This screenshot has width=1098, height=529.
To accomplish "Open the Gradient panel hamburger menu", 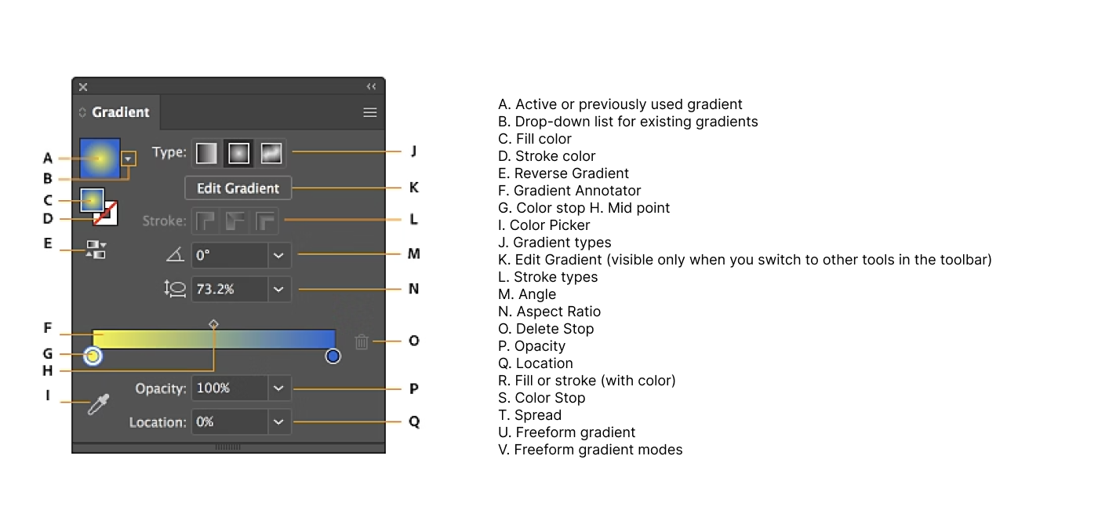I will tap(370, 112).
